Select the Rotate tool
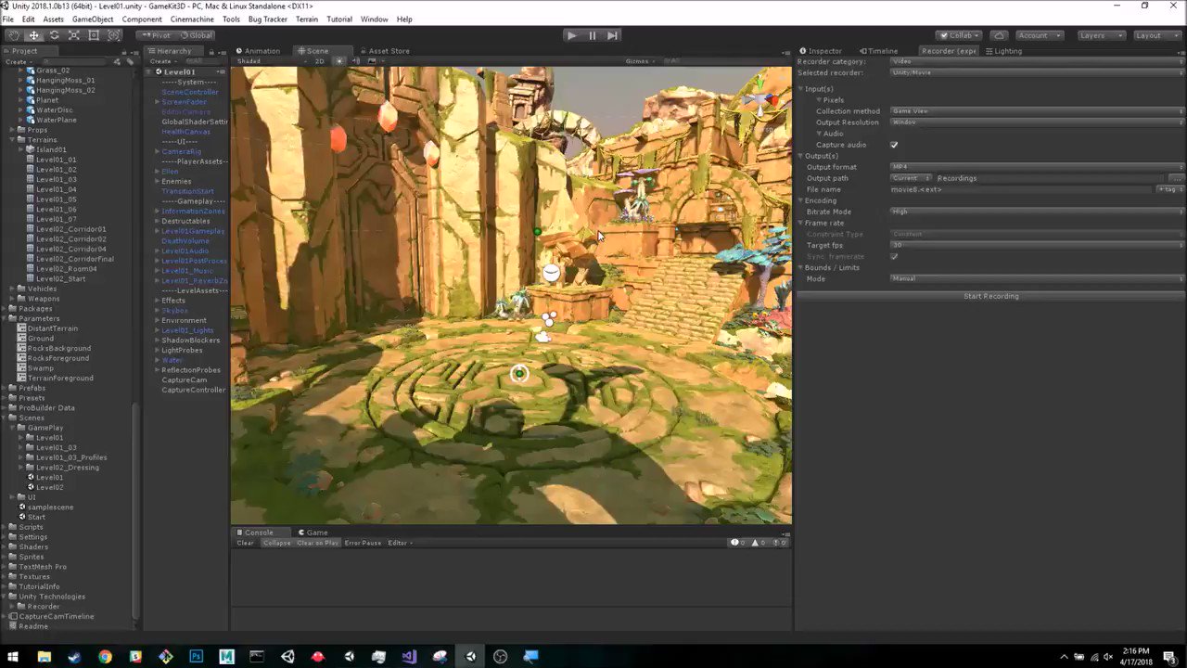This screenshot has height=668, width=1187. click(54, 34)
